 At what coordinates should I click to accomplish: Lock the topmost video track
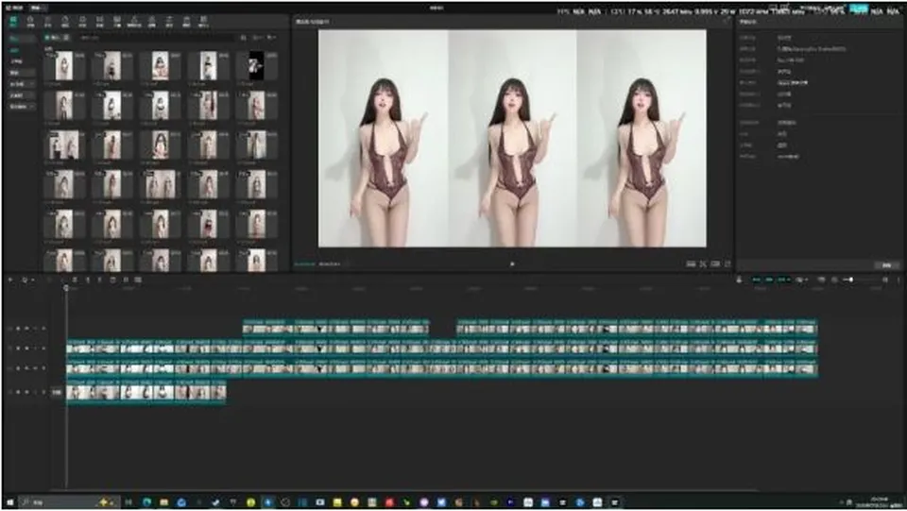point(18,329)
